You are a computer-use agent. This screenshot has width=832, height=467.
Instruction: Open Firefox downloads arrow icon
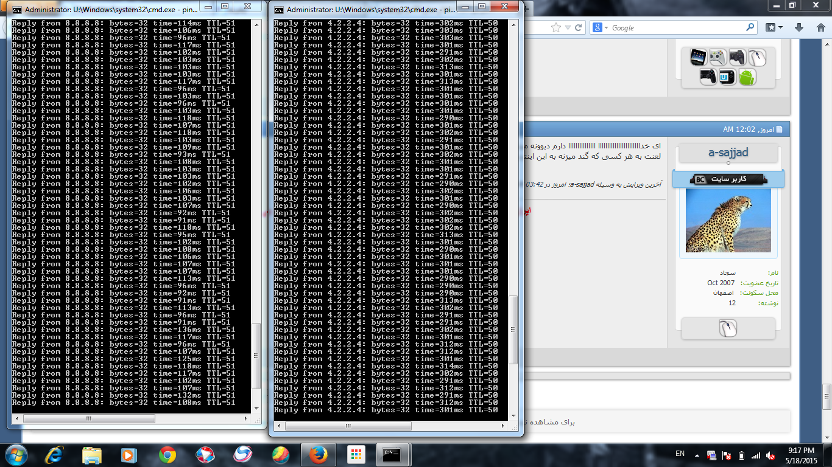[x=799, y=27]
